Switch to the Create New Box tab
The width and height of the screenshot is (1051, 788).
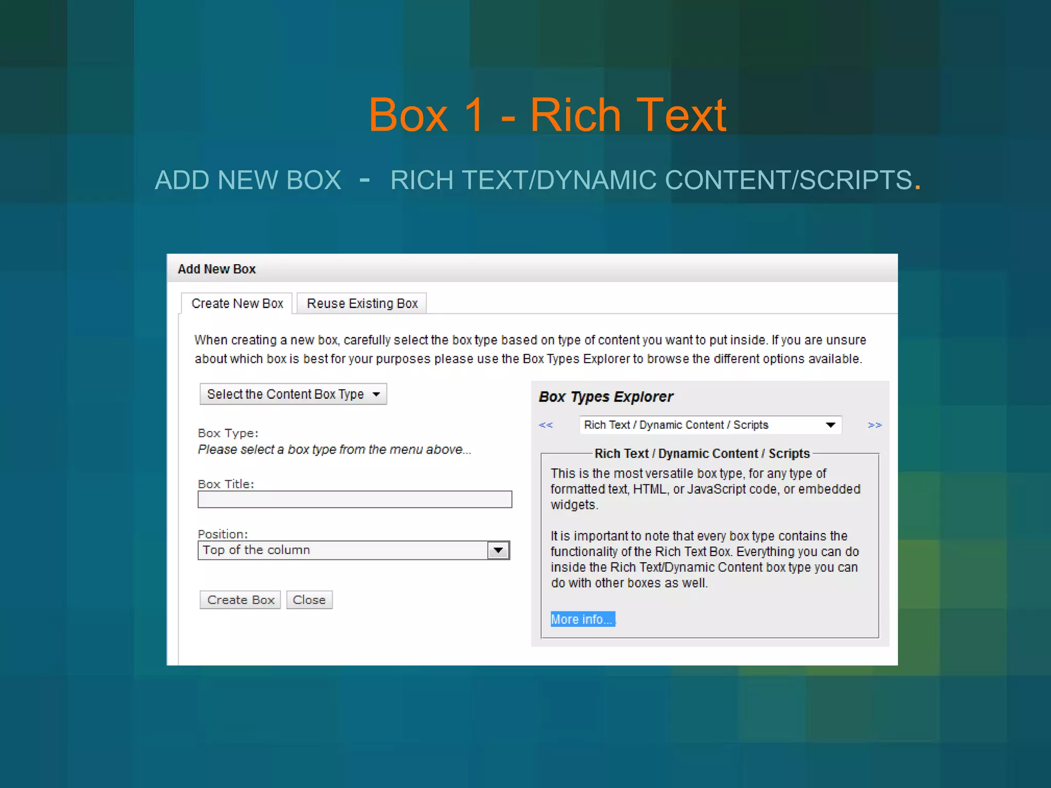(237, 303)
